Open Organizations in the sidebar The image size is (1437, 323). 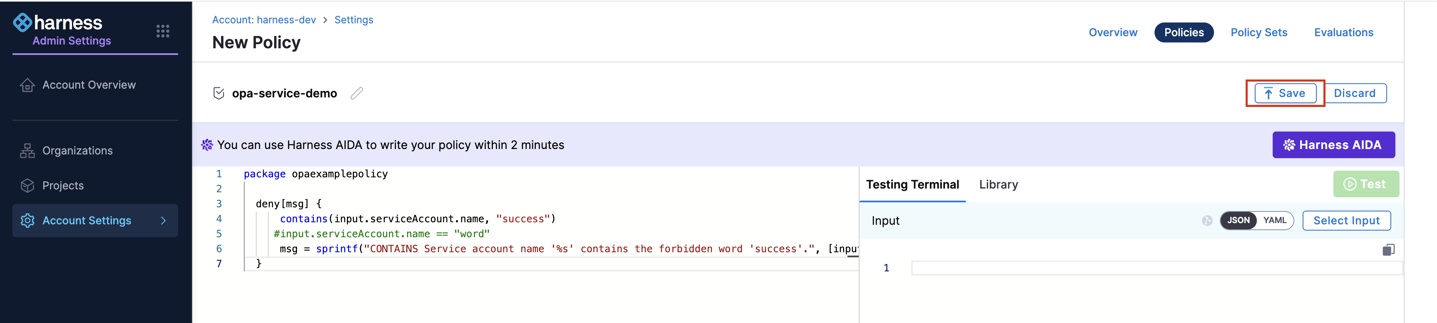77,151
